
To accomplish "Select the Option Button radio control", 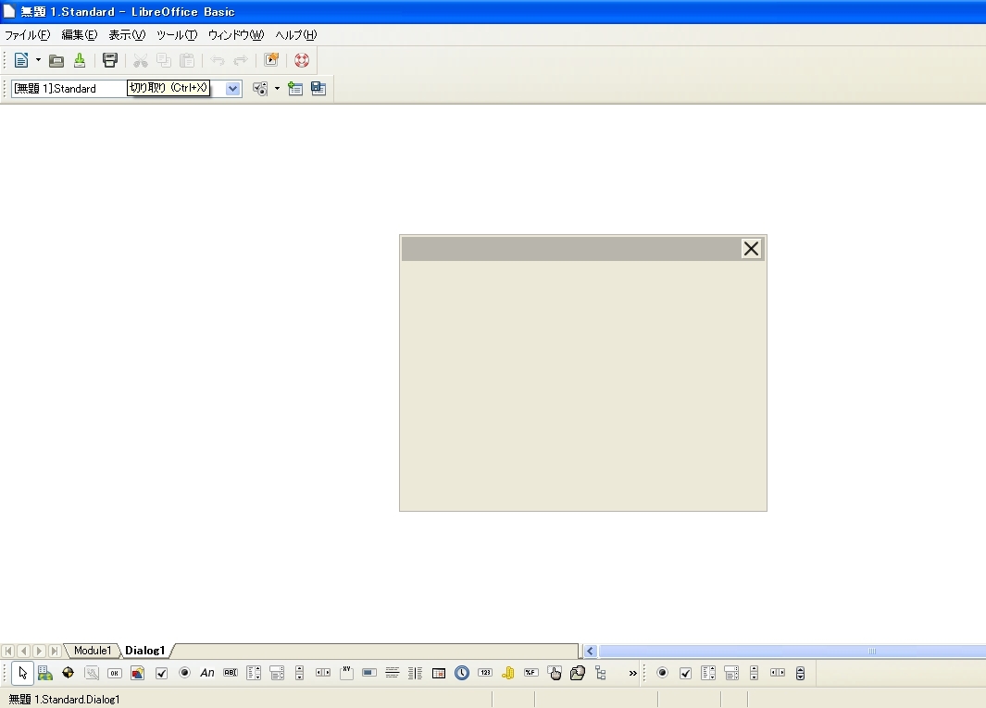I will pyautogui.click(x=184, y=673).
